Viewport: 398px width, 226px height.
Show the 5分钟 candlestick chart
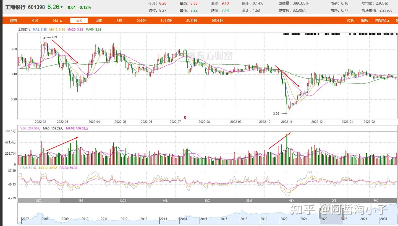141,20
